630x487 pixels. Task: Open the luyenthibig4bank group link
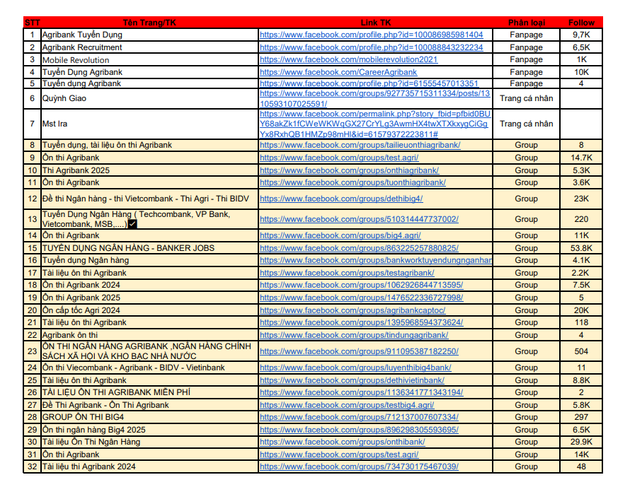point(355,368)
